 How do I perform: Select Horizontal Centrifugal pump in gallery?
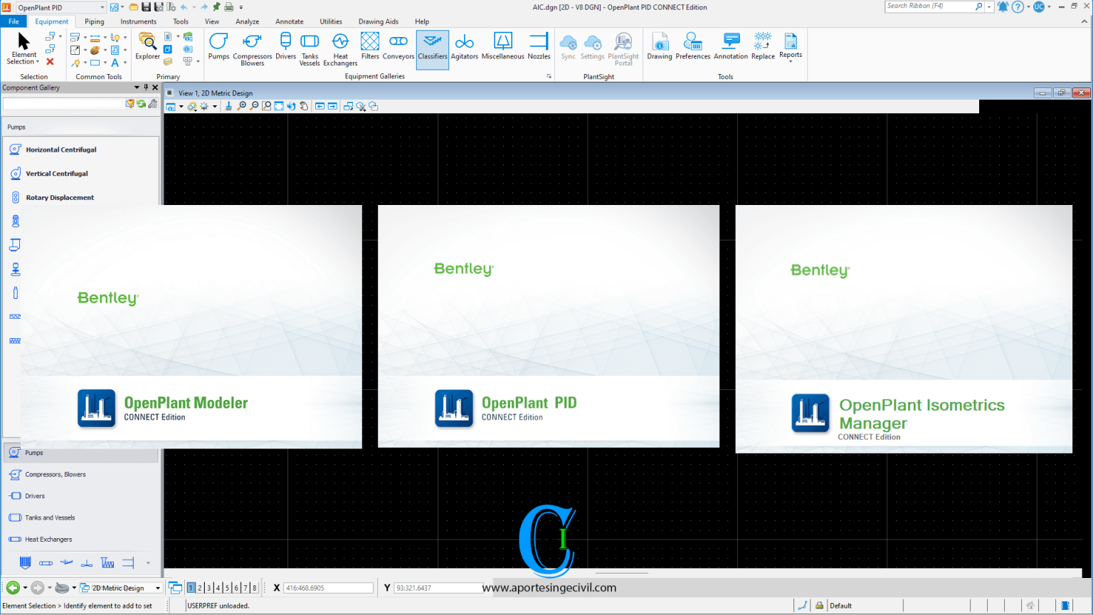coord(61,149)
